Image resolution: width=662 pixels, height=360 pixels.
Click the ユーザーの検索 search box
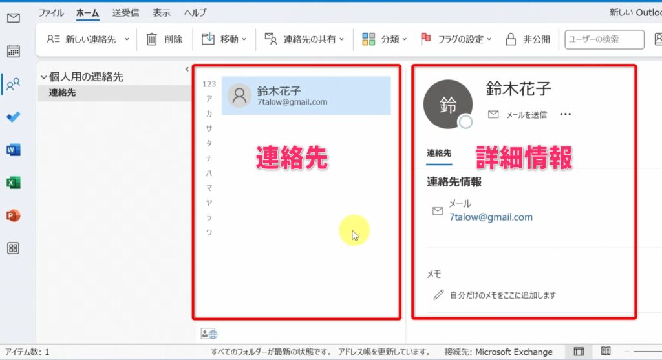coord(604,39)
